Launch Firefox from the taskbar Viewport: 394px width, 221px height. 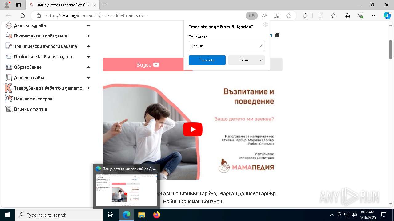coord(157,215)
